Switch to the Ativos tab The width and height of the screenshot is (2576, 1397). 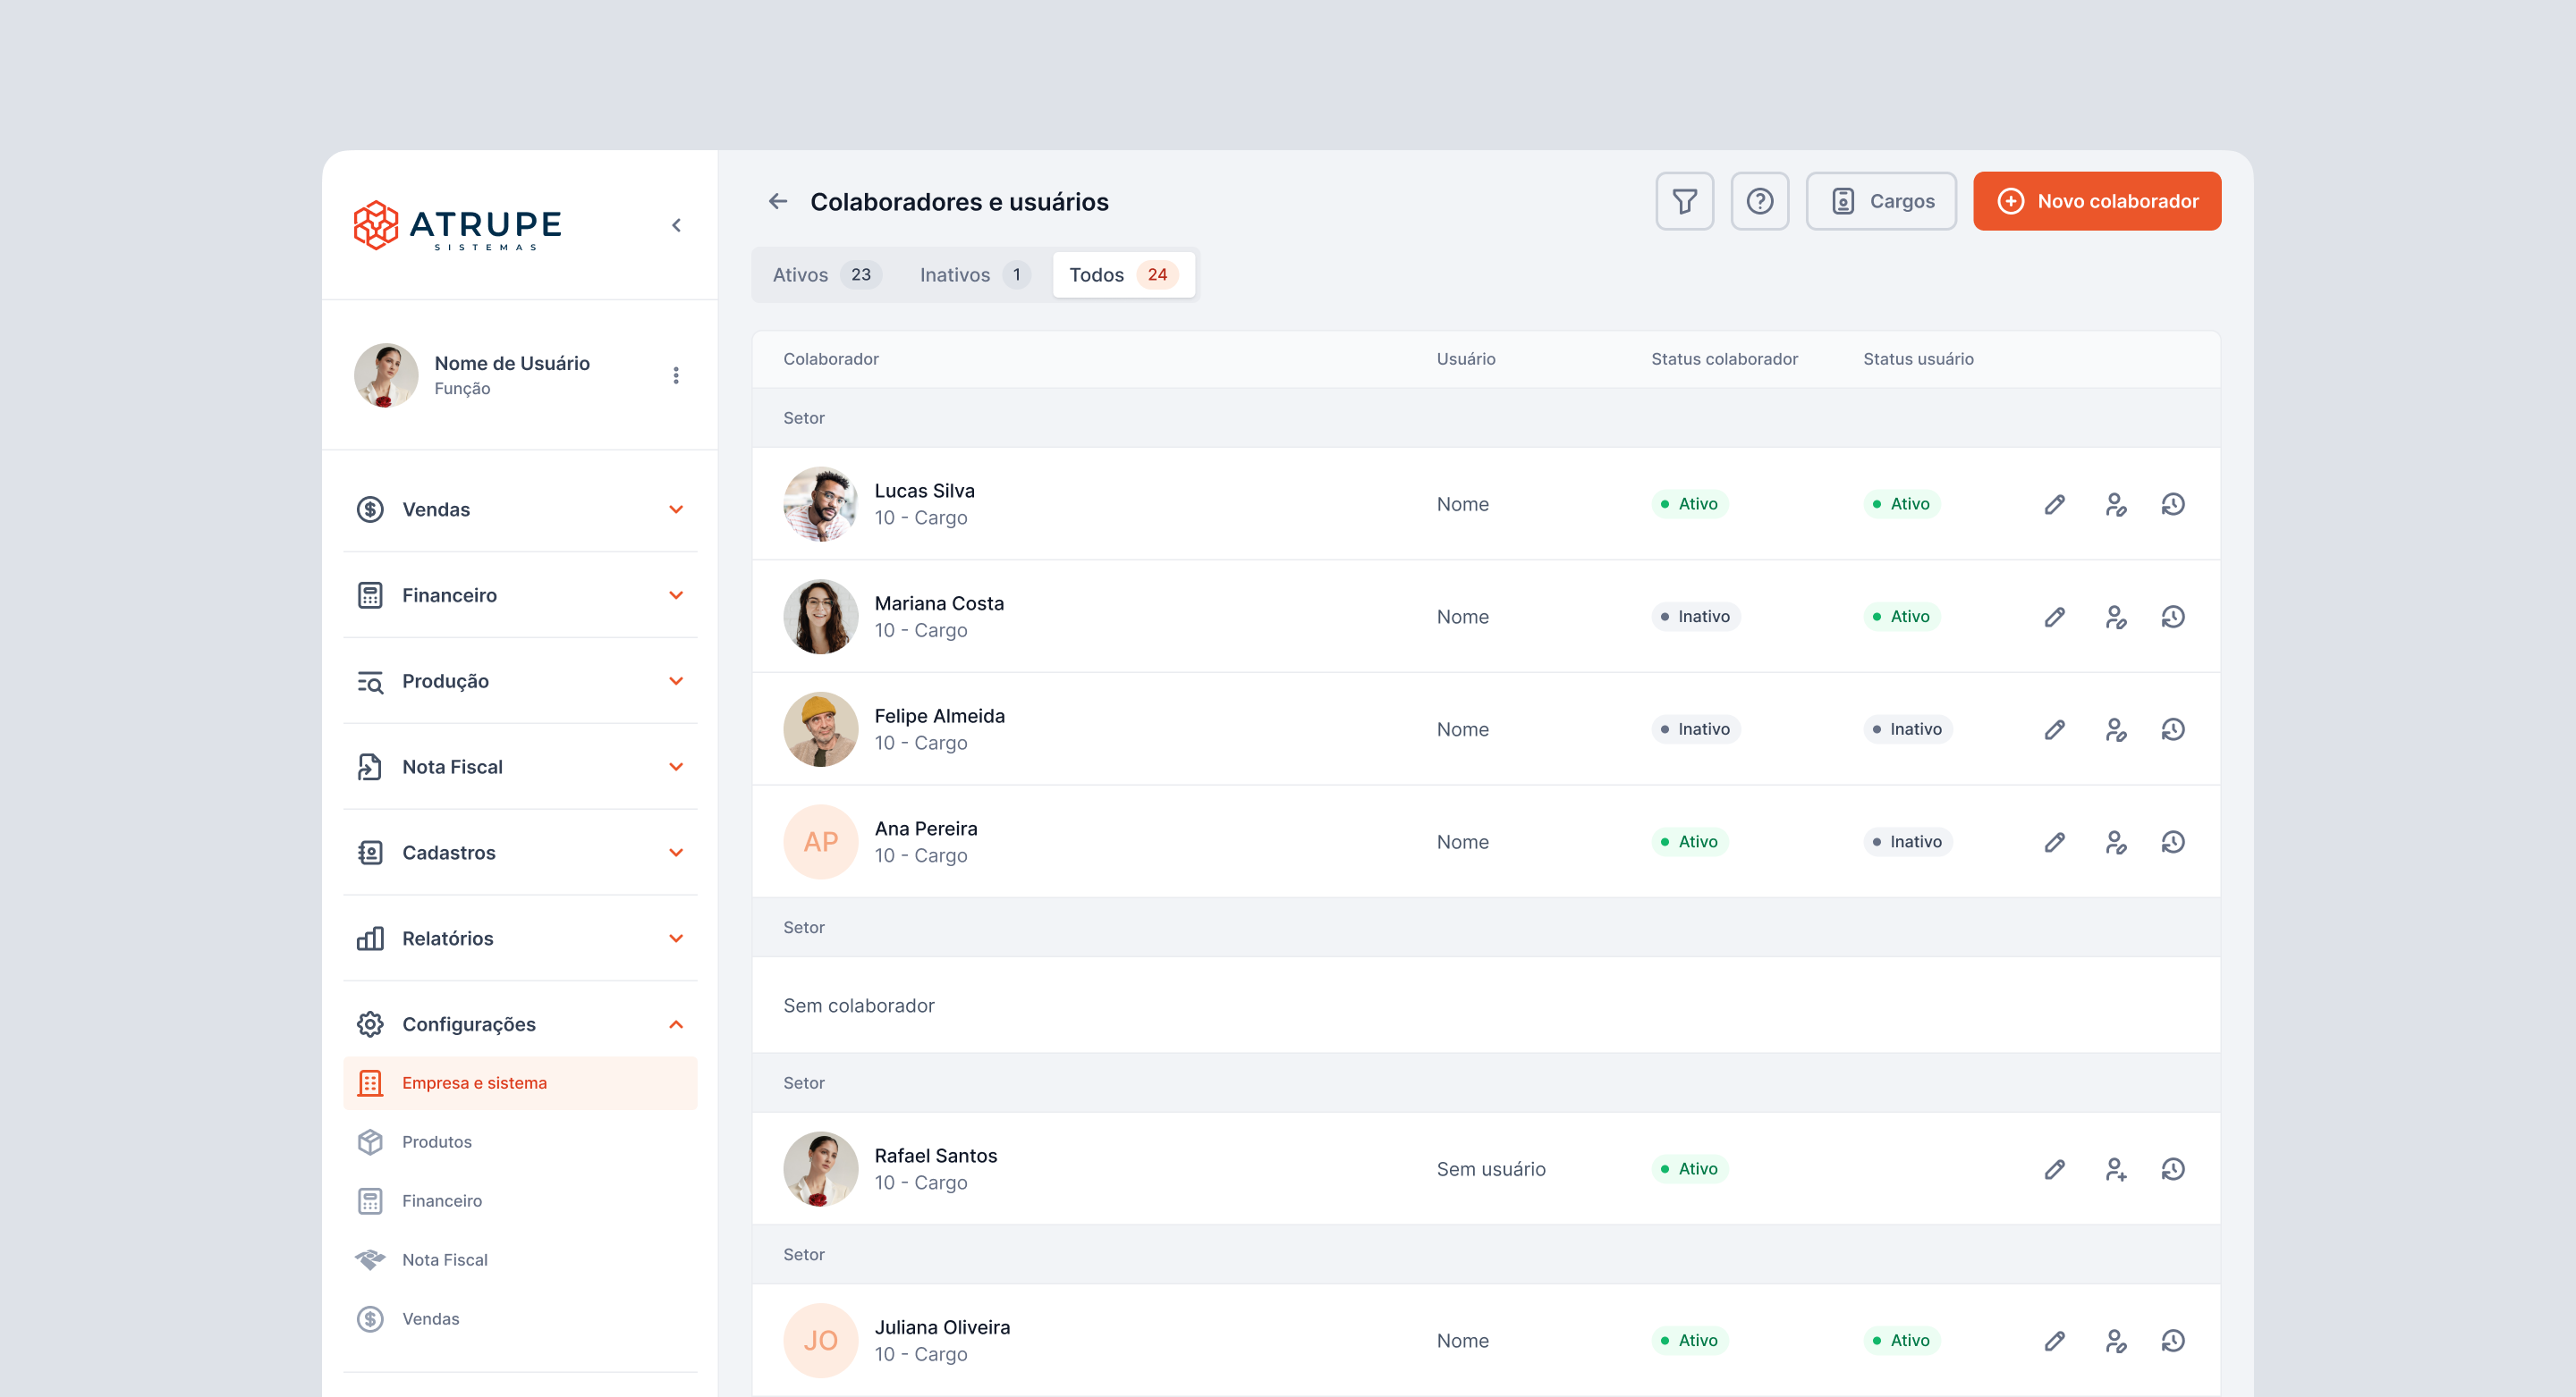(824, 274)
